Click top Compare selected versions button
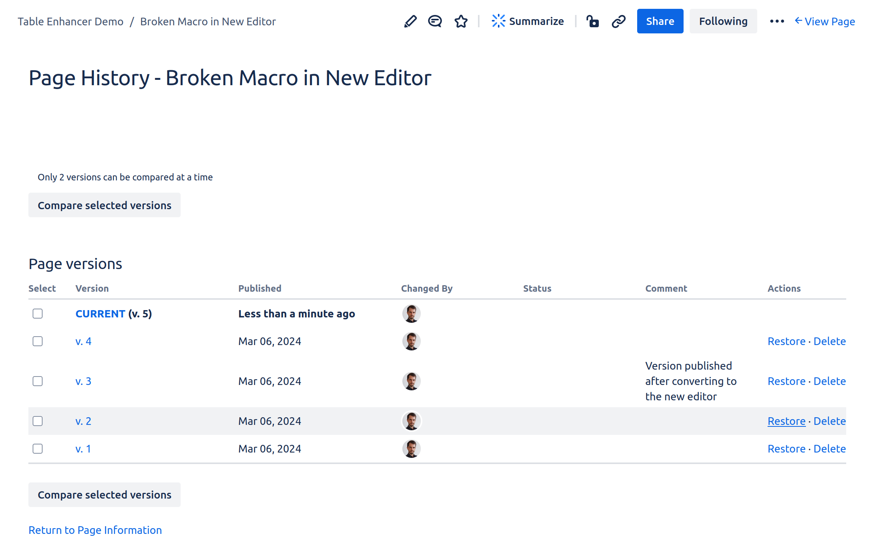 (x=104, y=205)
